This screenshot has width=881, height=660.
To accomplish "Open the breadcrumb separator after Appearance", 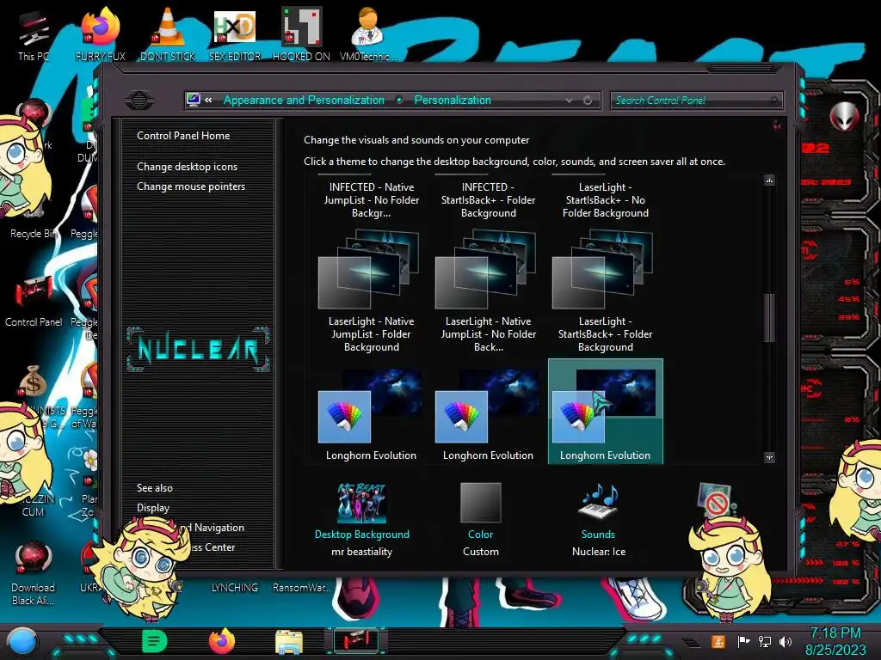I will (399, 100).
